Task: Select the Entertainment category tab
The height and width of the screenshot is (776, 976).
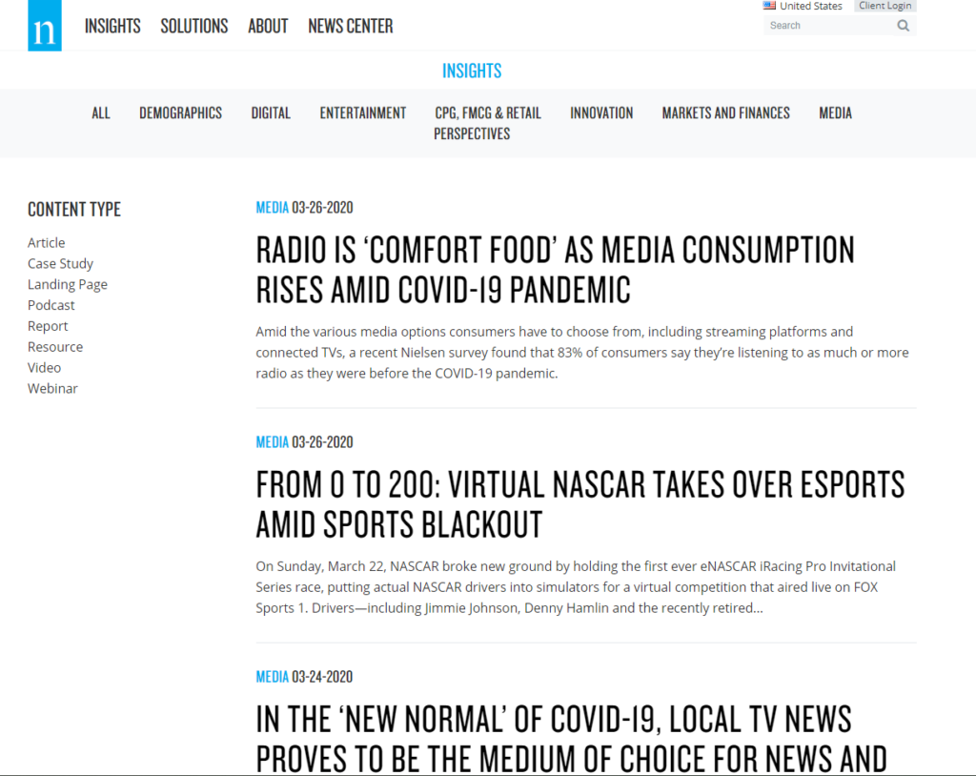Action: point(363,112)
